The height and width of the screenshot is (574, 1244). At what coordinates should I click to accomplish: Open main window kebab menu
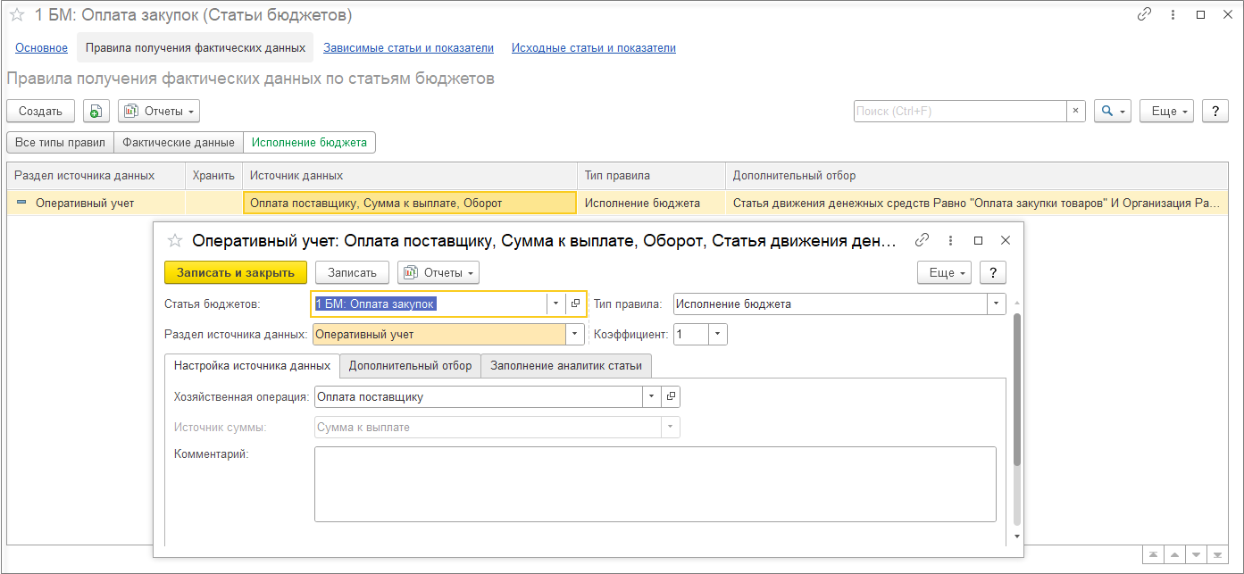tap(1173, 15)
